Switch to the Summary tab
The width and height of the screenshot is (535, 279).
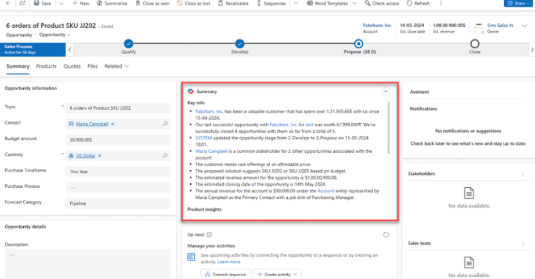click(18, 66)
